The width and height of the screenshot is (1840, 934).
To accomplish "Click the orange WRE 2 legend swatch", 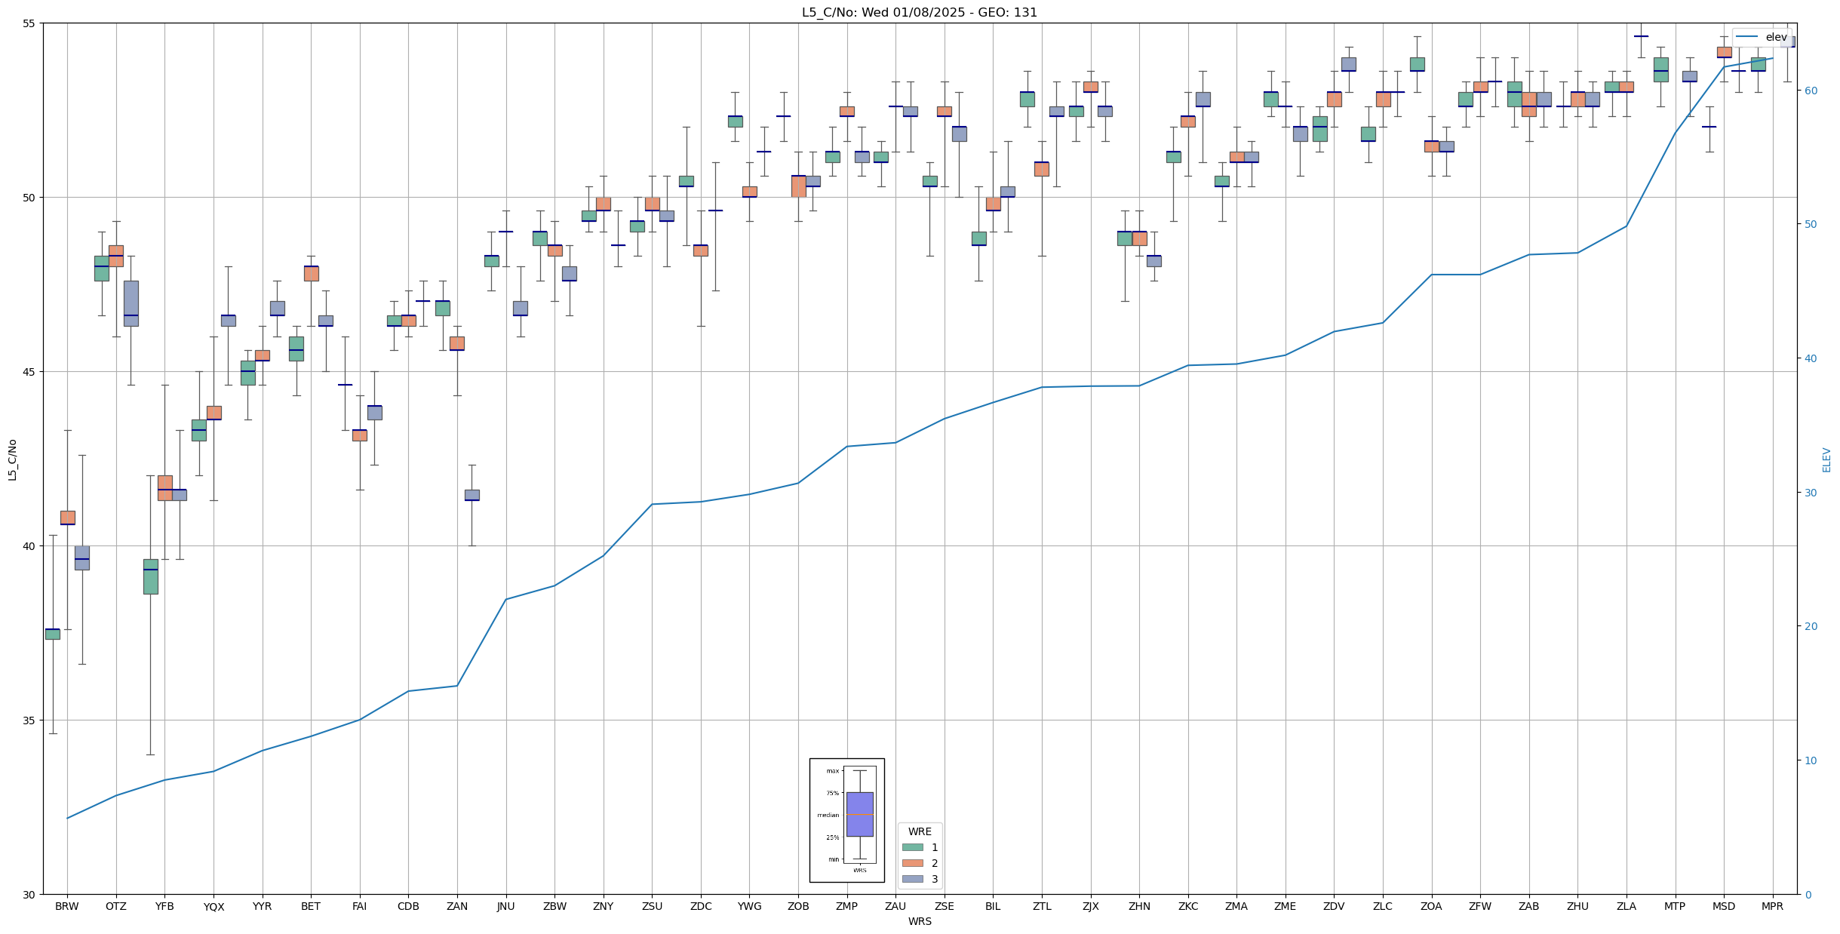I will 912,863.
